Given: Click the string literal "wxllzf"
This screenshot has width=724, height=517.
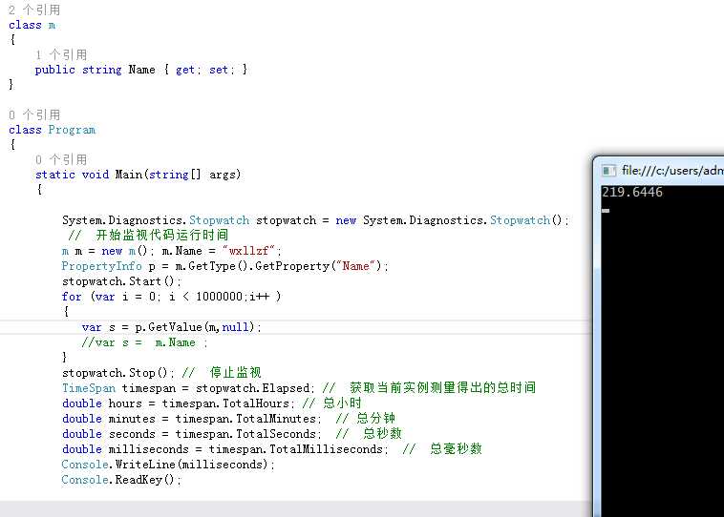Looking at the screenshot, I should [249, 251].
